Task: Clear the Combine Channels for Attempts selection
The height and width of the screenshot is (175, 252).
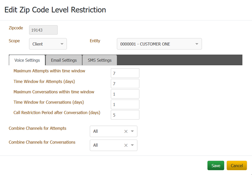Action: pos(126,131)
